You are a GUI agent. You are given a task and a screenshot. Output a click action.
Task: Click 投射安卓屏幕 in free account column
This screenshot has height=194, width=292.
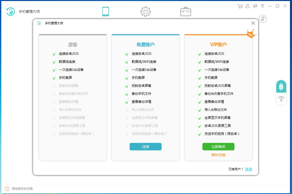click(142, 86)
